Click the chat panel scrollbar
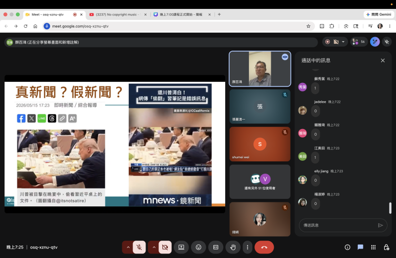 click(390, 208)
